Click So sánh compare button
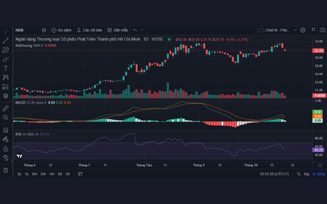 [61, 30]
